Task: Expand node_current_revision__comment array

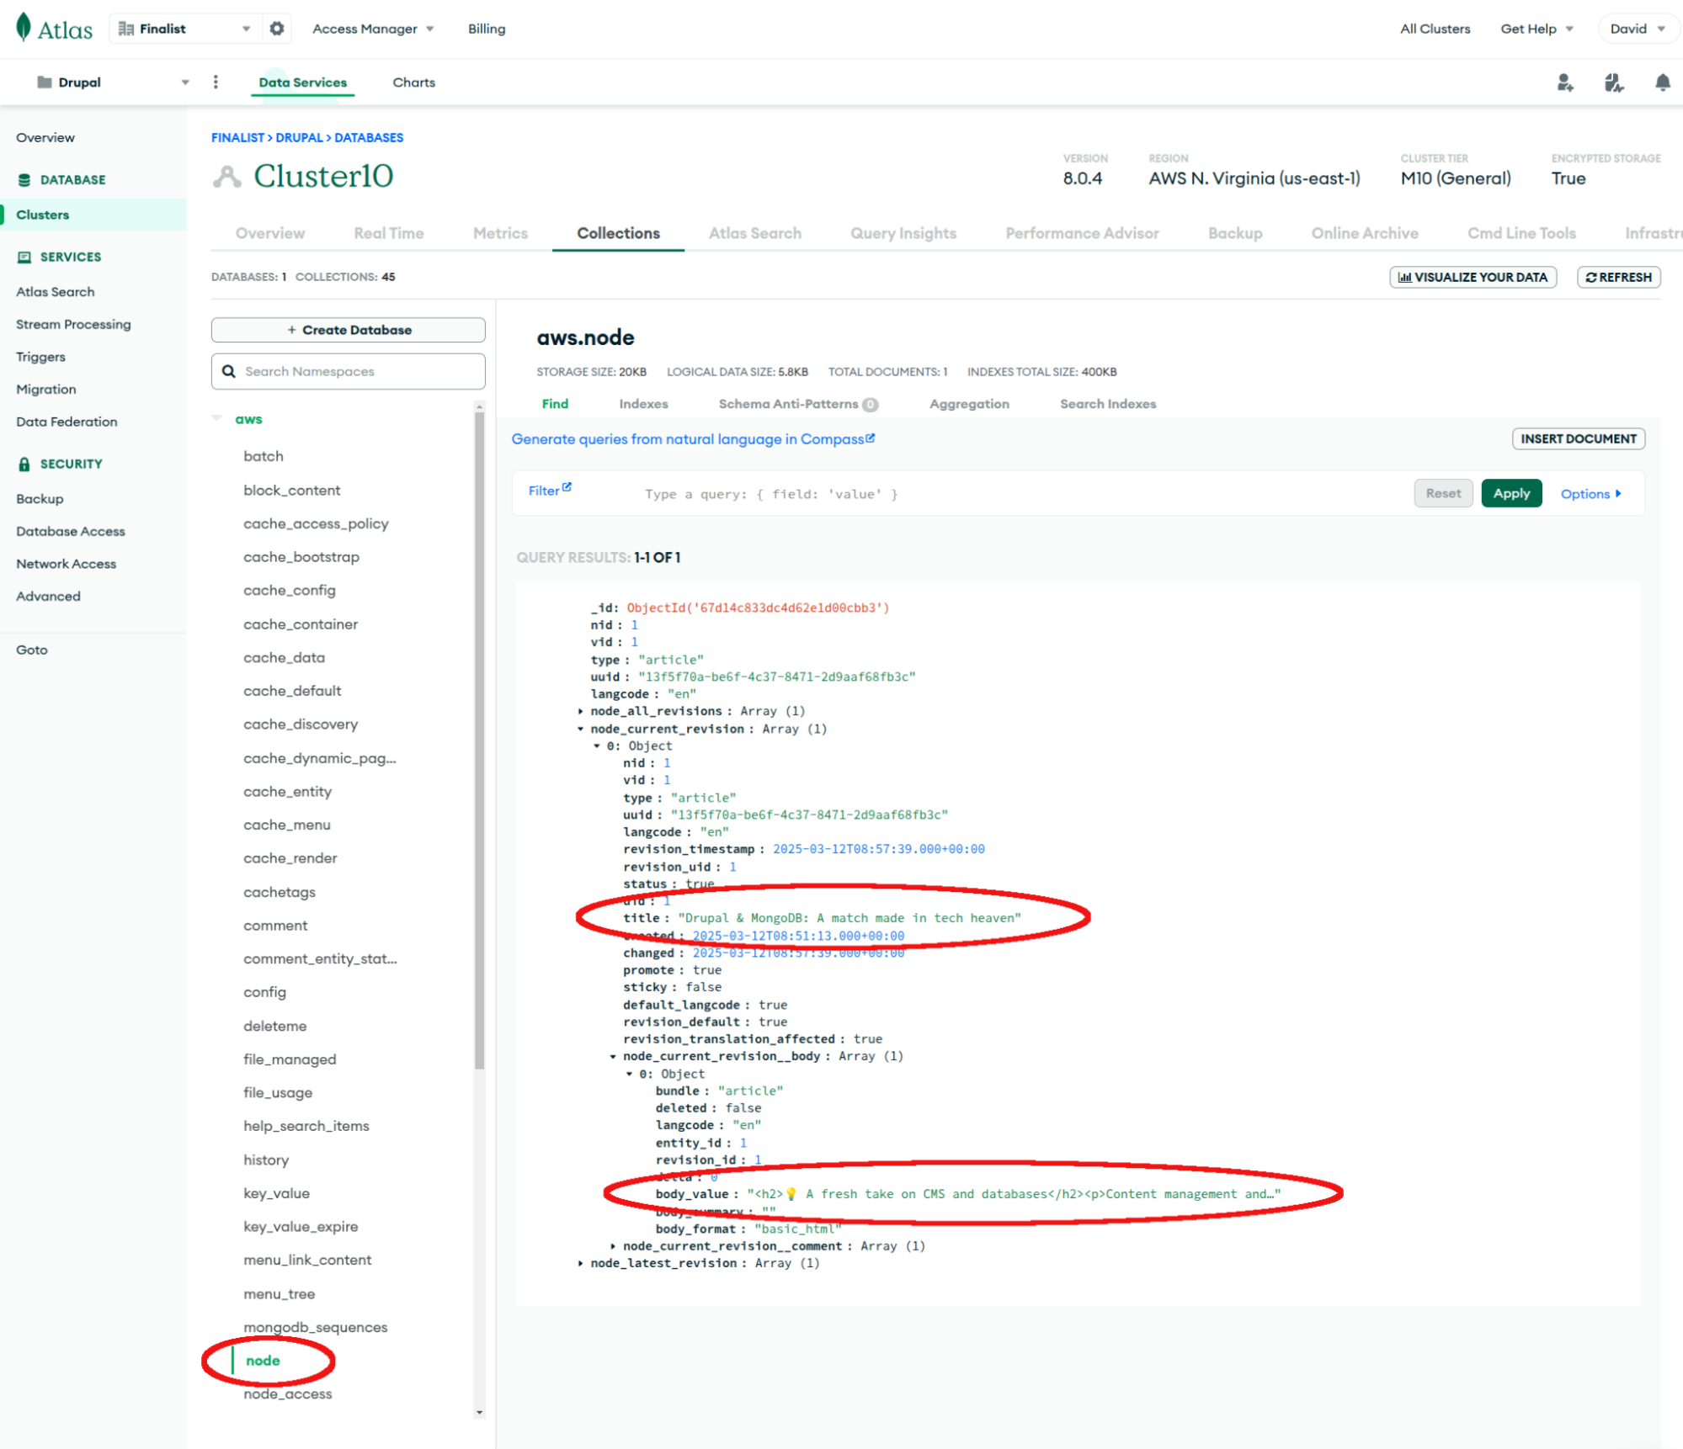Action: [x=612, y=1246]
